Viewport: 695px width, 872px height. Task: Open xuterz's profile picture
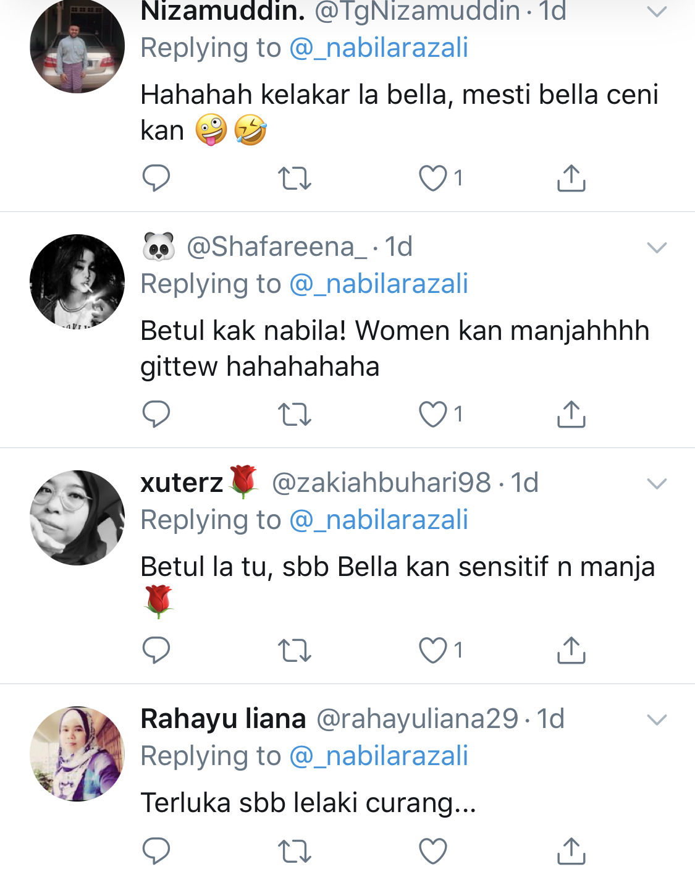click(77, 518)
